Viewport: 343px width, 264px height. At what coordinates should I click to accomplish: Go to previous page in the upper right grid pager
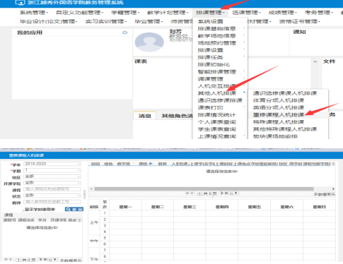(192, 193)
